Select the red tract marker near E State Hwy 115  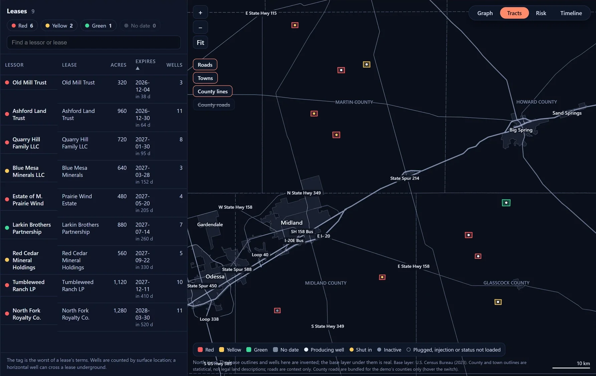click(x=295, y=25)
